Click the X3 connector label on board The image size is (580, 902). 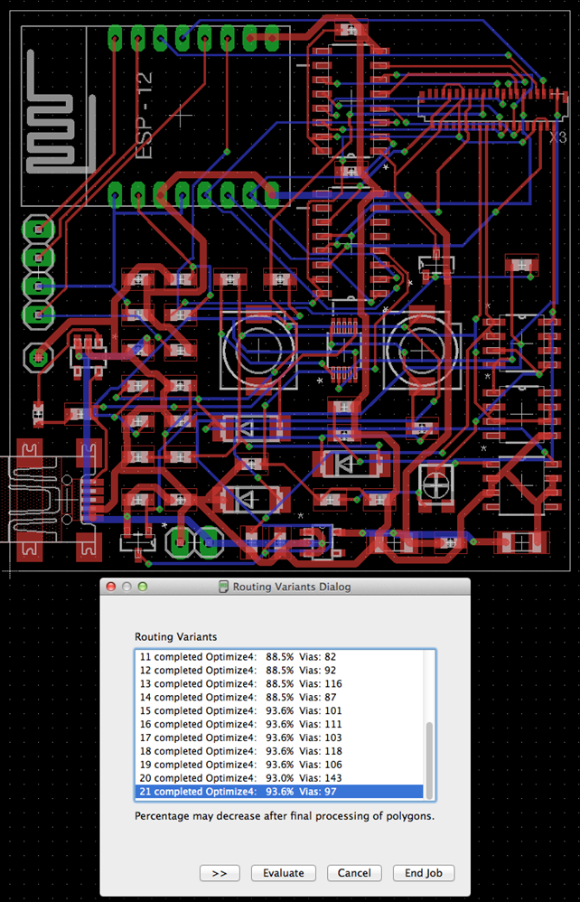click(x=557, y=136)
